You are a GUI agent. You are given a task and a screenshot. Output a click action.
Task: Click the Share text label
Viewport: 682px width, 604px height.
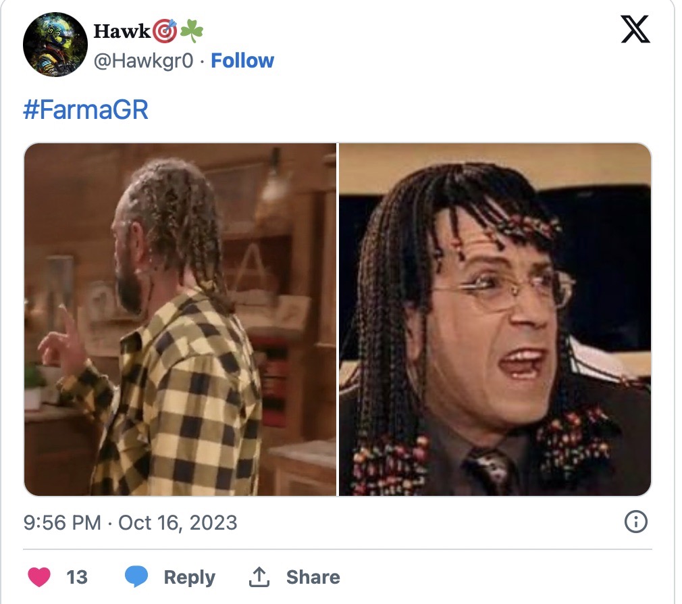point(313,578)
